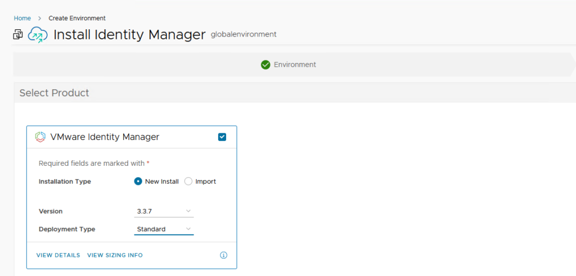Choose the Import installation type
Viewport: 576px width, 276px height.
pyautogui.click(x=188, y=182)
